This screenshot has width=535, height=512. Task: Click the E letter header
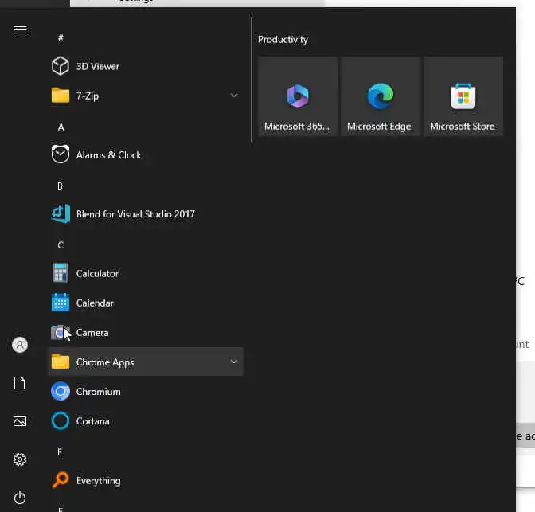[60, 452]
